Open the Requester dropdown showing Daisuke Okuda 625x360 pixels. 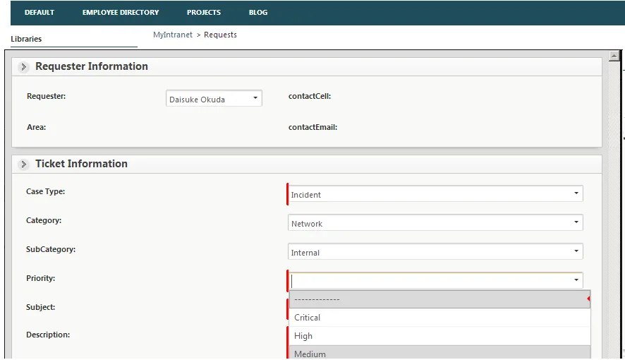pos(214,99)
